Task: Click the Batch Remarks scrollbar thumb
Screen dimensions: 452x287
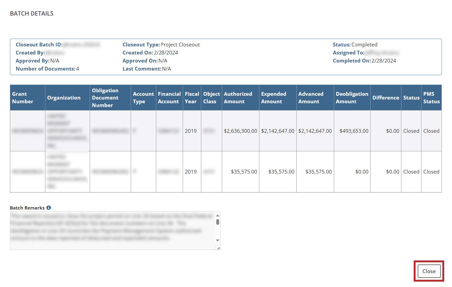Action: pyautogui.click(x=218, y=222)
